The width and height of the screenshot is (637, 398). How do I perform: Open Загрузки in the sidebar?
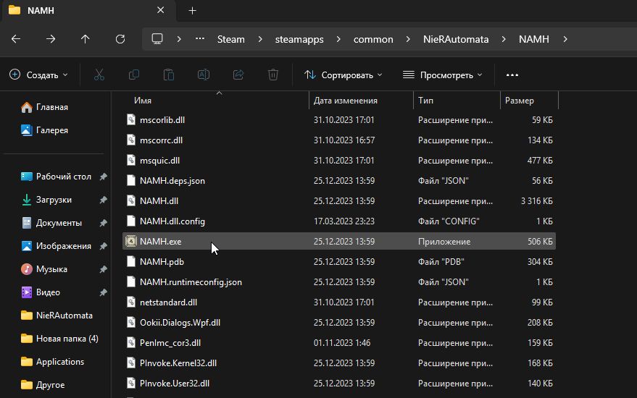(x=46, y=200)
